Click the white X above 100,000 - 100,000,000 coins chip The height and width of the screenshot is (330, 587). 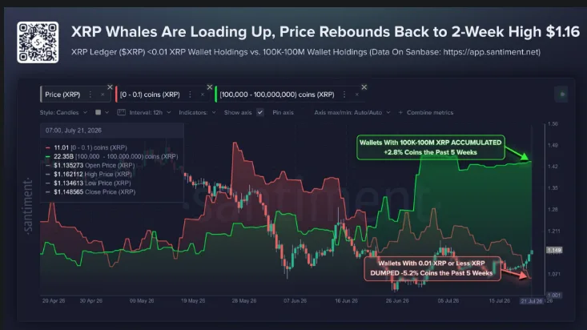point(364,87)
